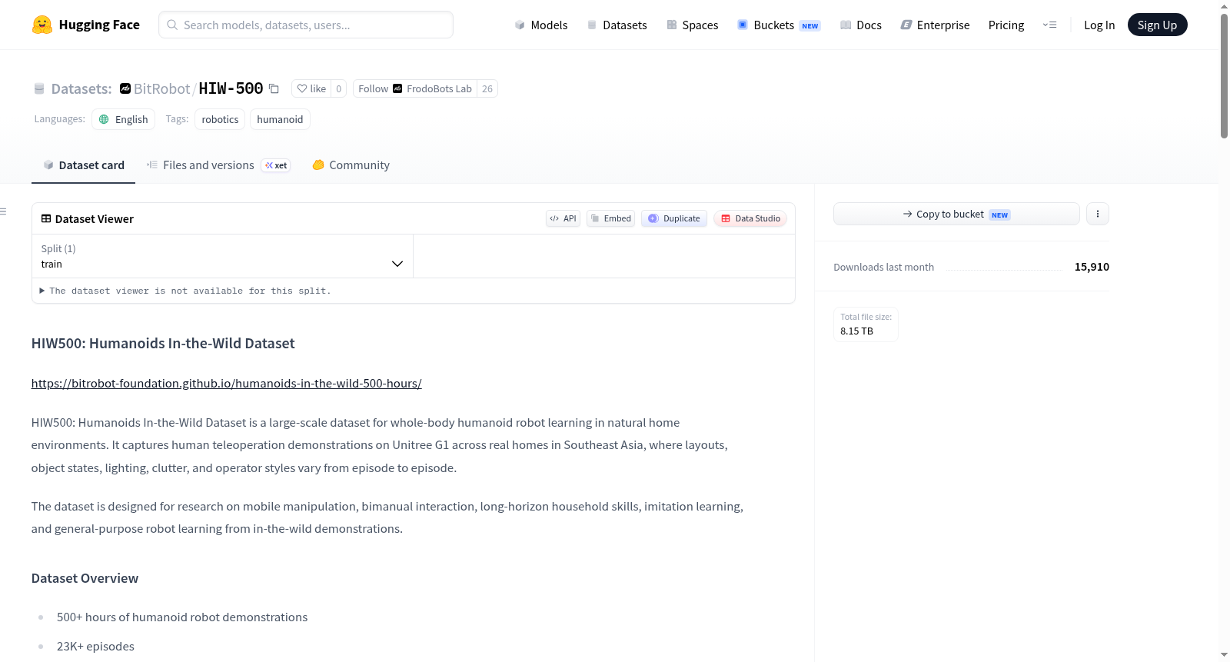Select the English language tag

click(x=124, y=119)
